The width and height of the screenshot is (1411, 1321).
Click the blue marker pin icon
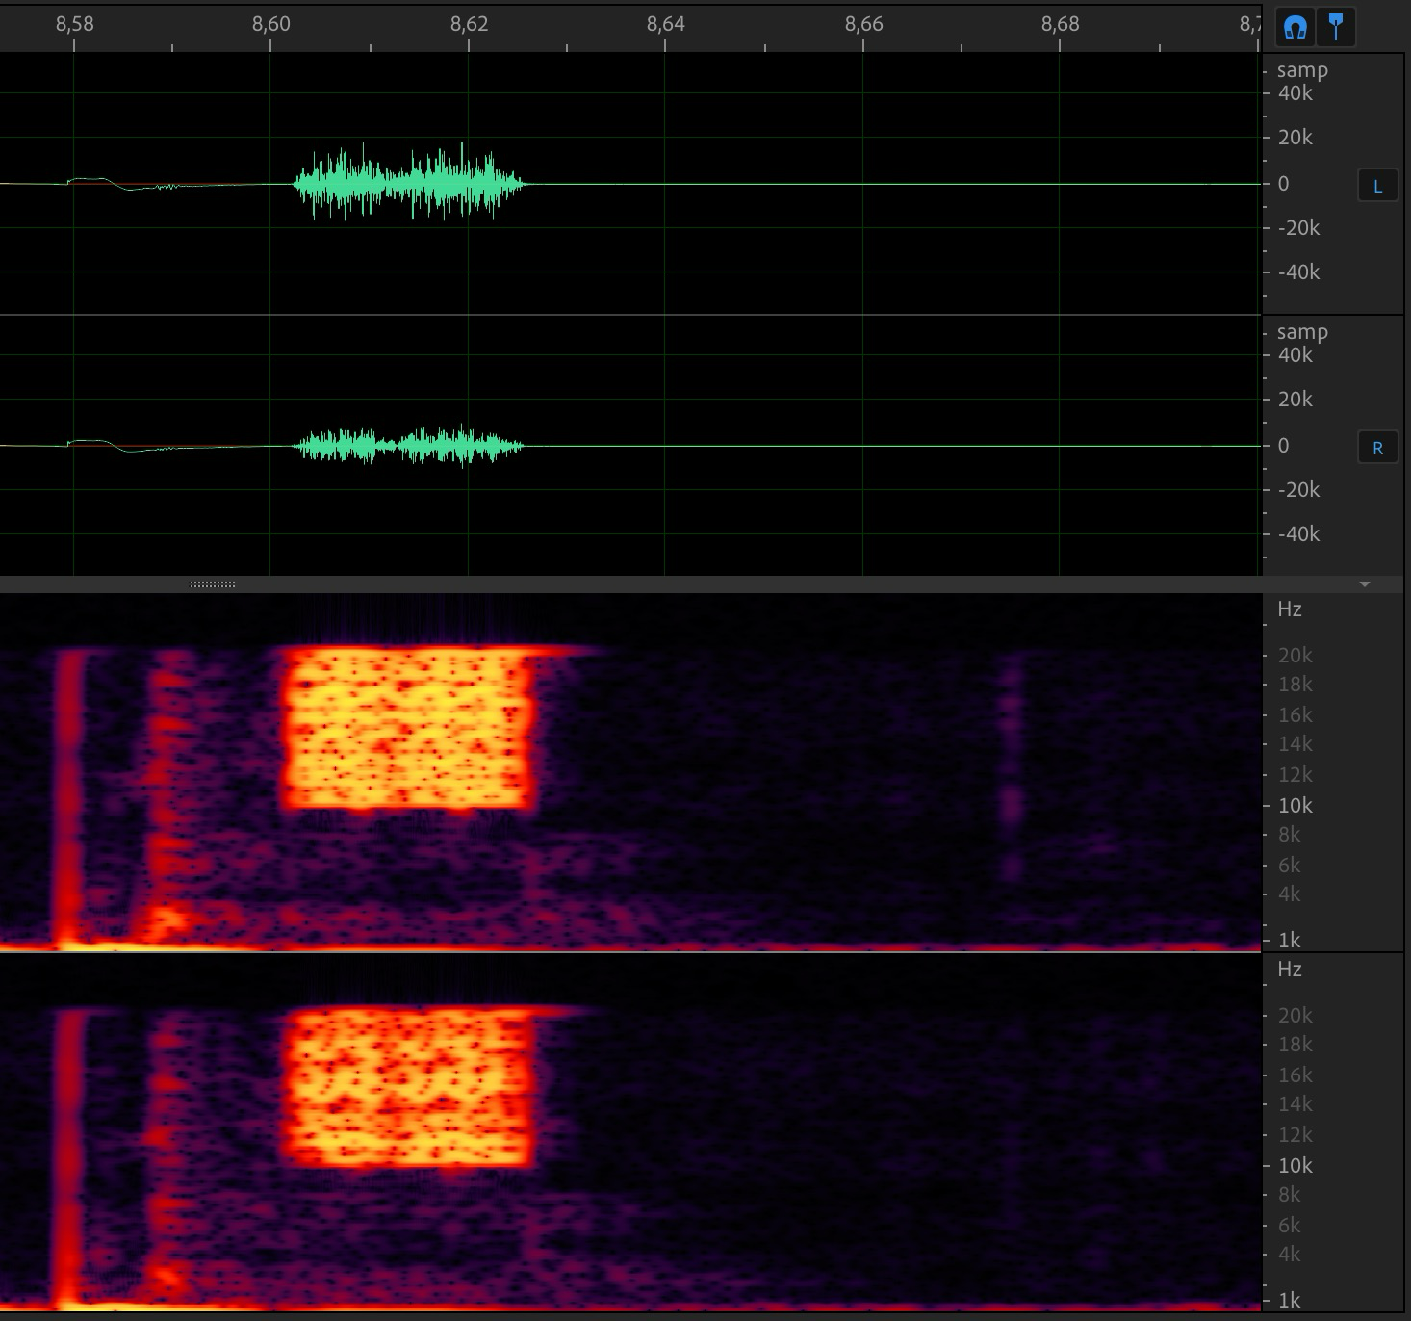click(1336, 27)
